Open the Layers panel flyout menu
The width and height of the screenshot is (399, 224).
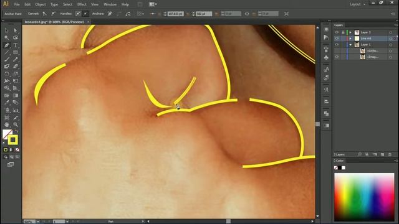coord(396,25)
